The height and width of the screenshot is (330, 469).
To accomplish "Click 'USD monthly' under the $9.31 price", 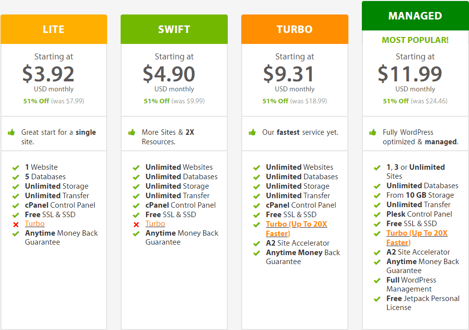I will [x=295, y=89].
